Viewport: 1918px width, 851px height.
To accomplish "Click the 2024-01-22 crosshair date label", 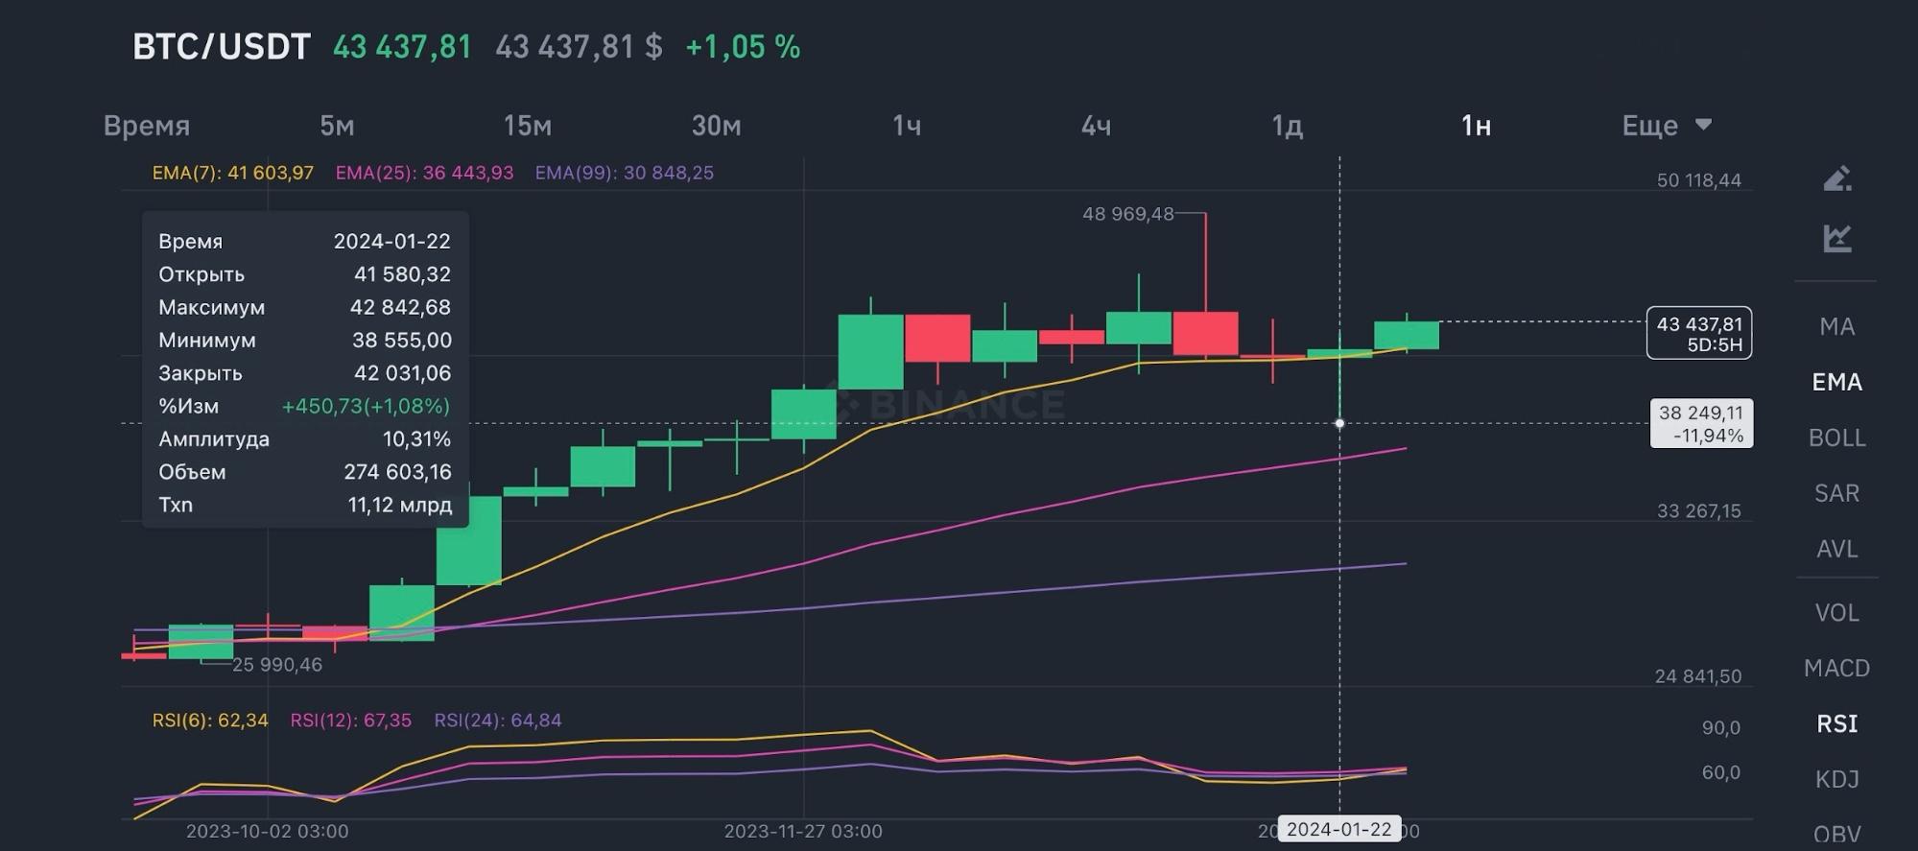I will tap(1339, 829).
